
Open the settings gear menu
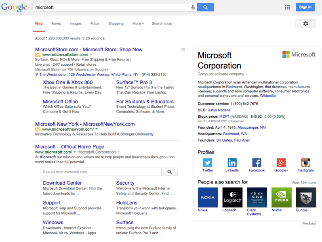[305, 24]
